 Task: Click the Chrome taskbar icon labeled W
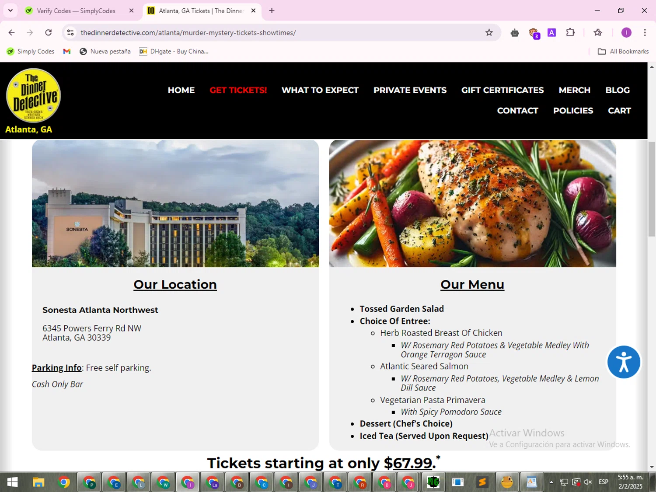click(163, 482)
